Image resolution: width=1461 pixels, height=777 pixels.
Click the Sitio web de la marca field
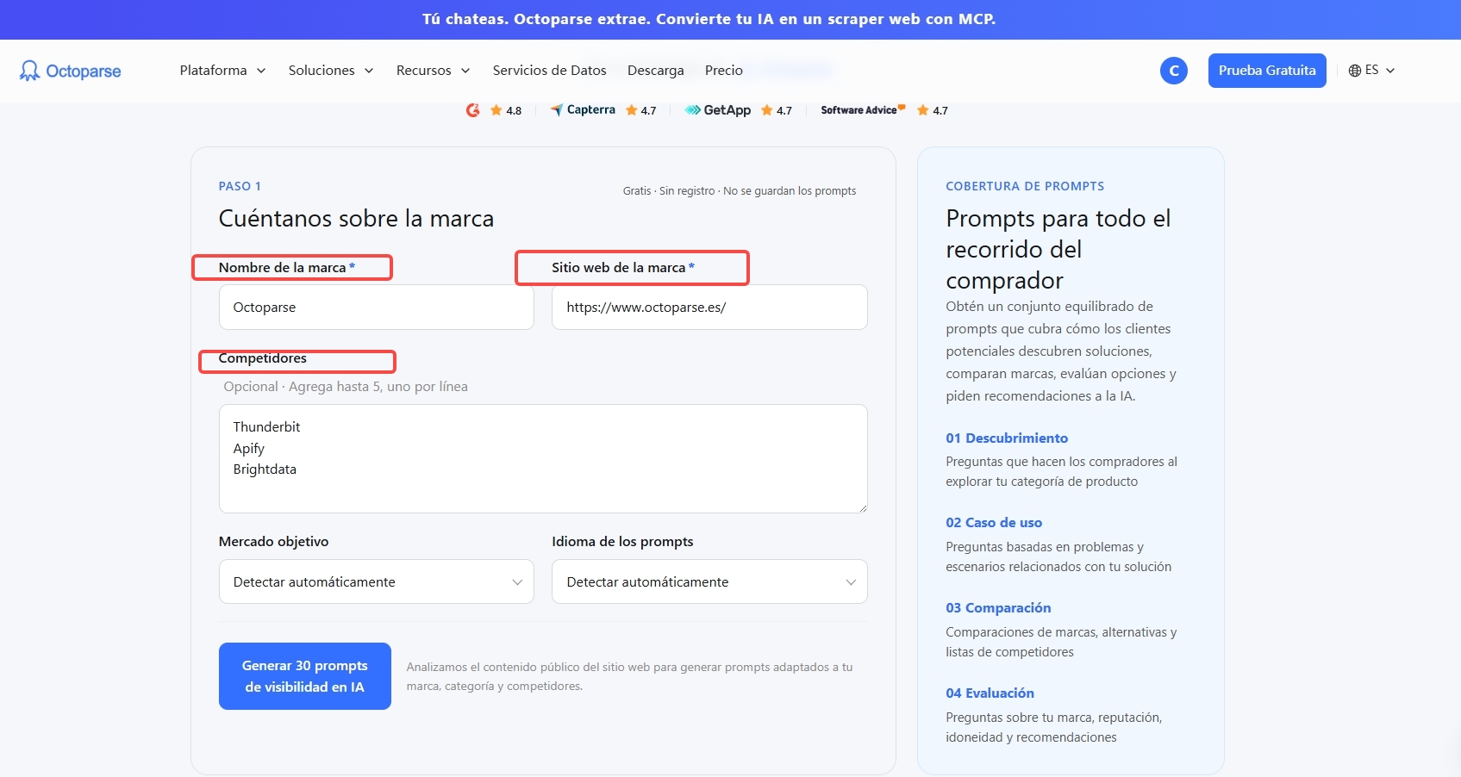point(709,307)
